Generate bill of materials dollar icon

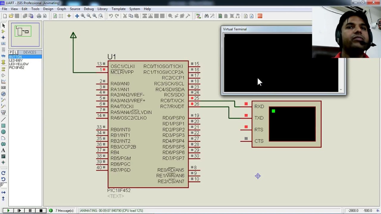(246, 16)
